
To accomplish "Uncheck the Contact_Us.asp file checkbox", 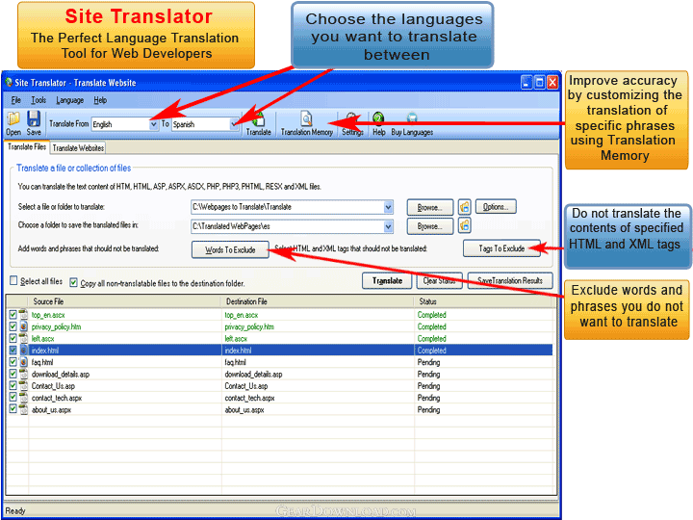I will 13,385.
